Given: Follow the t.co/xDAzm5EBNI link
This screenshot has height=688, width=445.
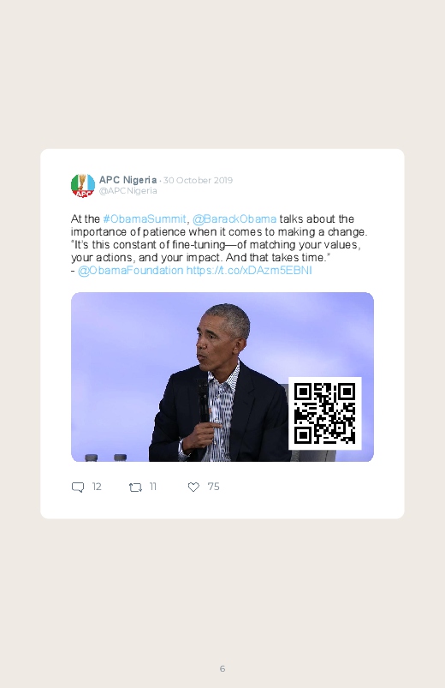Looking at the screenshot, I should [x=249, y=270].
